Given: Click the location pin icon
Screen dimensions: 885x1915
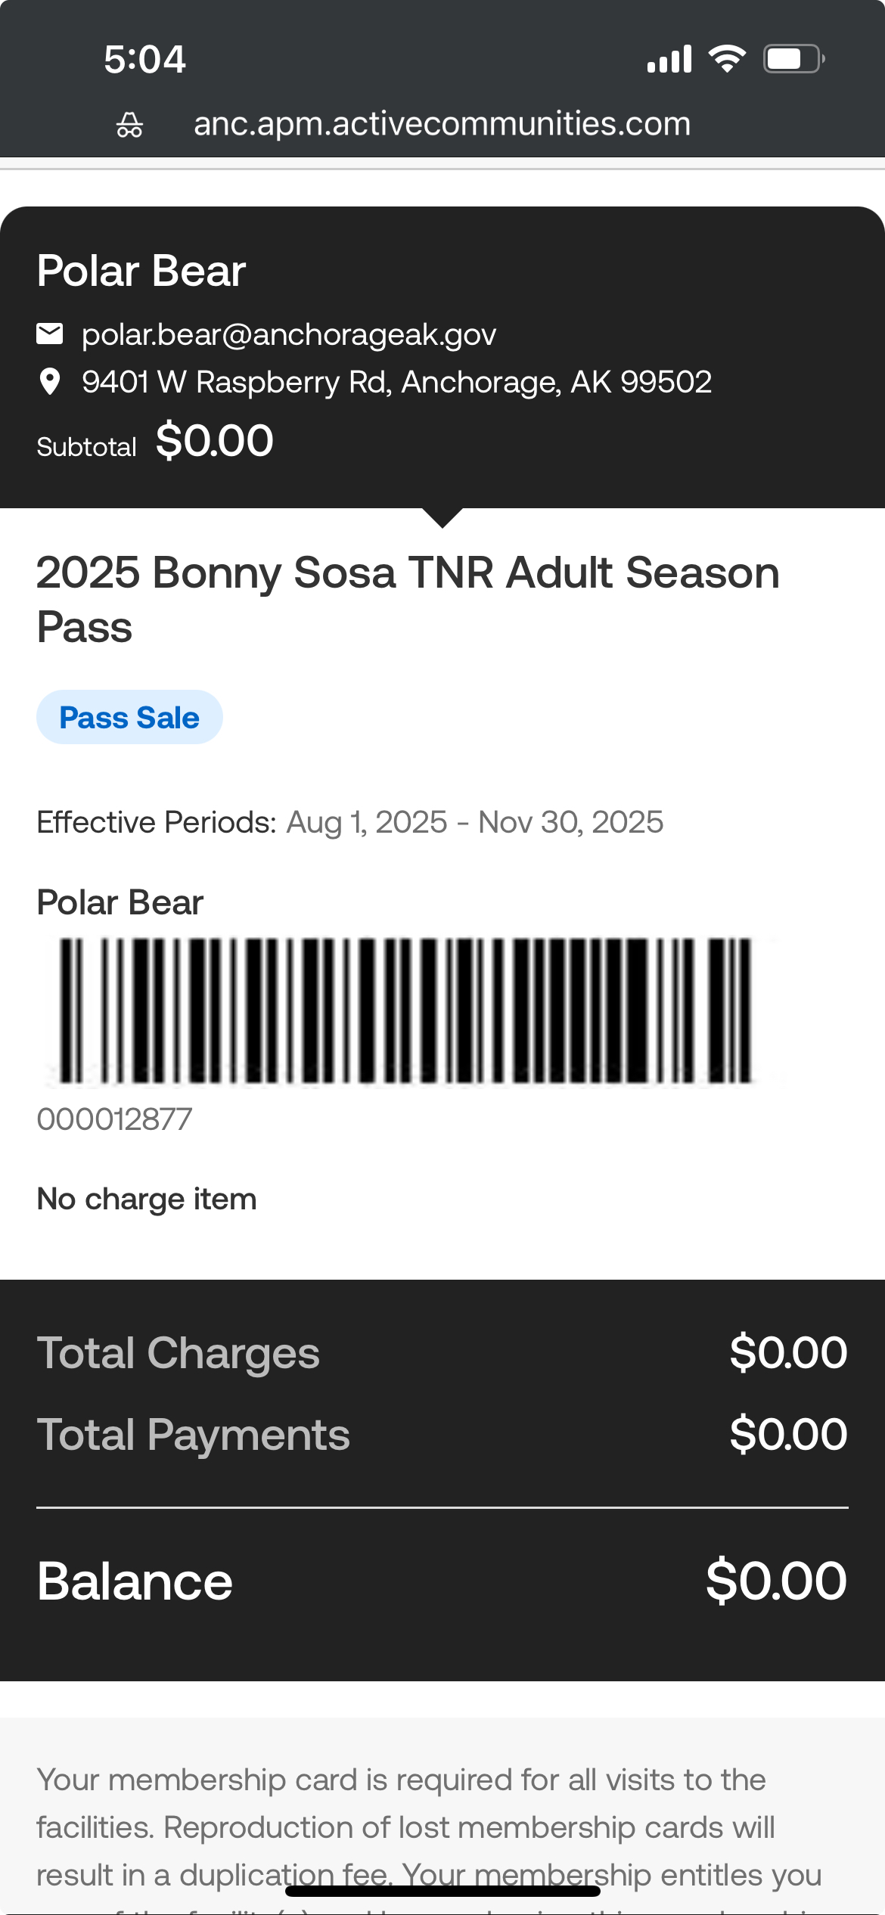Looking at the screenshot, I should 50,382.
